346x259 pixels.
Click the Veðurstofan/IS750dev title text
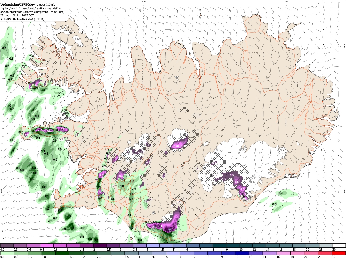(18, 5)
